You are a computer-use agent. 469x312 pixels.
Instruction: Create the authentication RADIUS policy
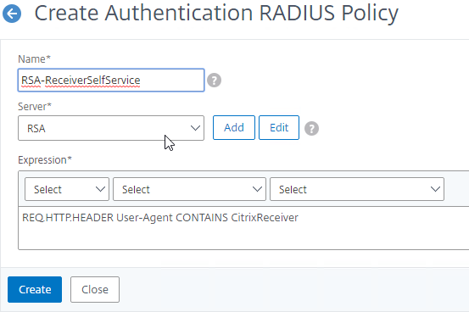(35, 290)
